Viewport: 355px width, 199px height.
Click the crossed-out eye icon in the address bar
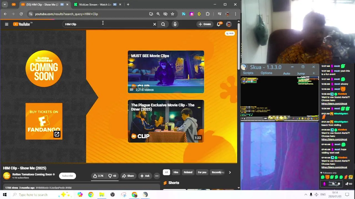coord(165,14)
